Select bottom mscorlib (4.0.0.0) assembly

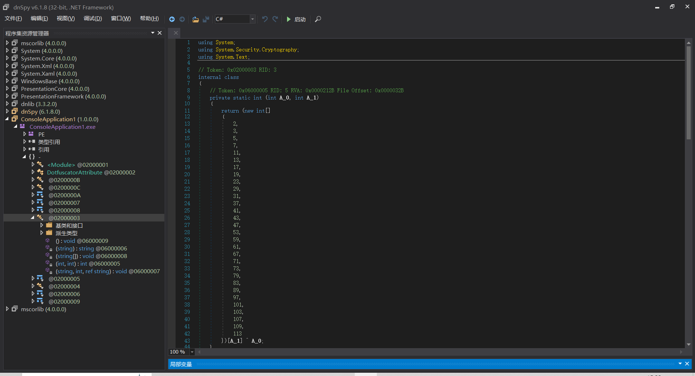pos(43,309)
